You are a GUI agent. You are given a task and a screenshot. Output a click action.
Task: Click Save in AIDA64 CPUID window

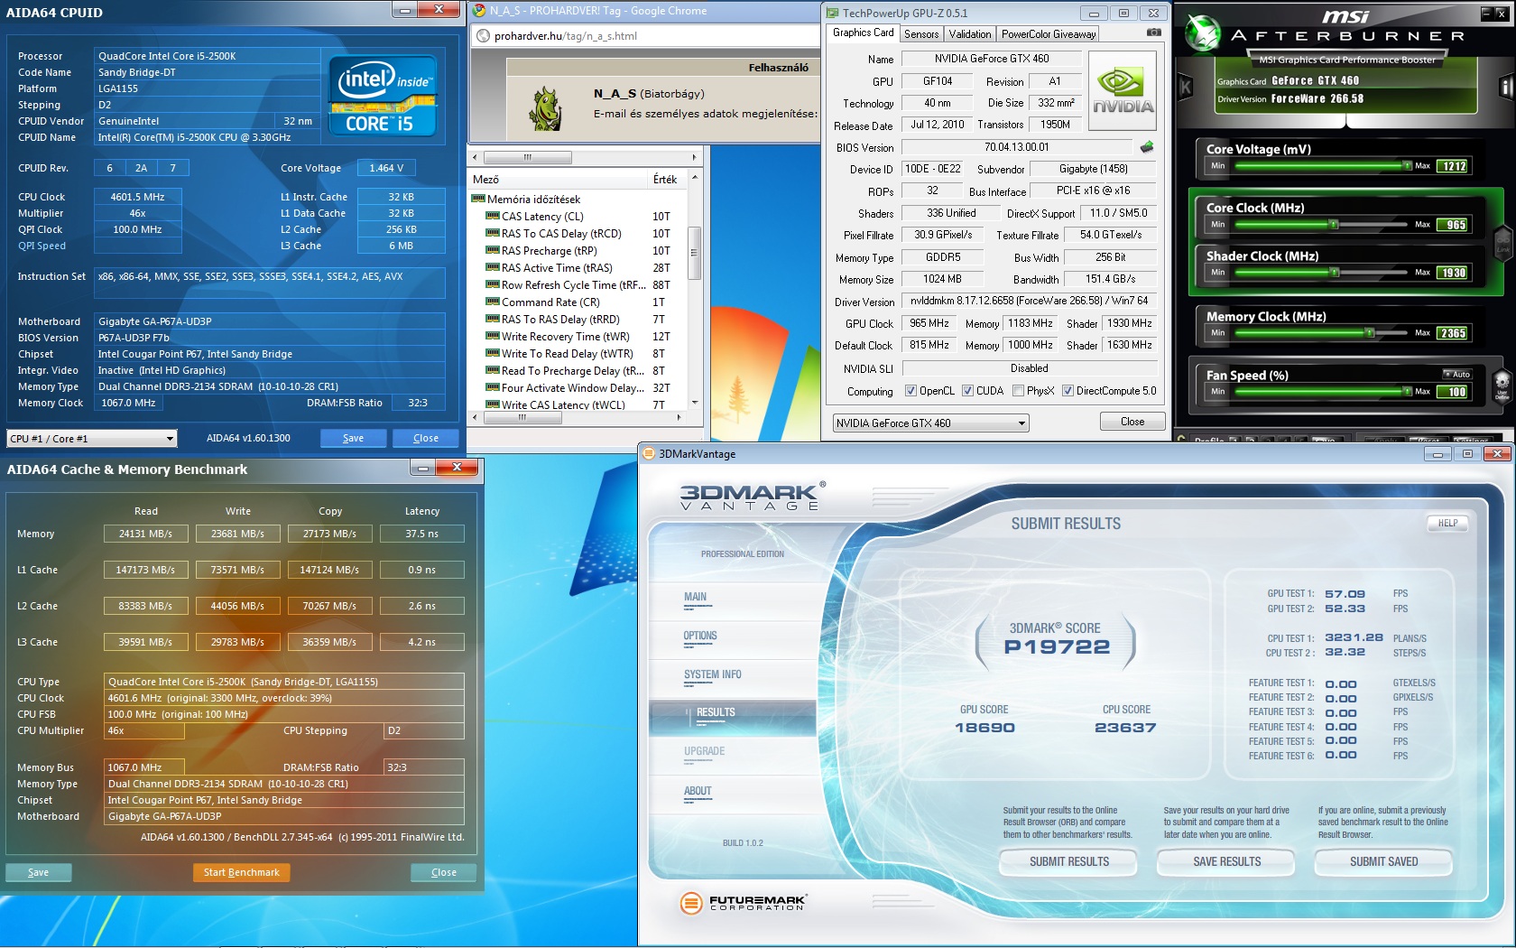(x=354, y=438)
